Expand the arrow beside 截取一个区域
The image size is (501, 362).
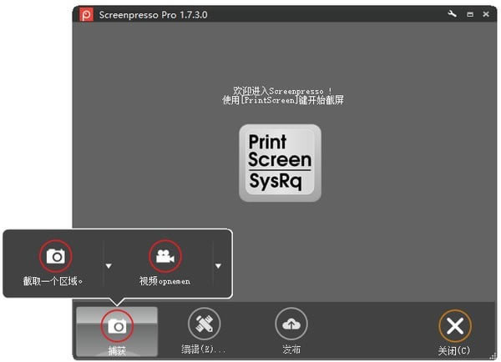[108, 266]
